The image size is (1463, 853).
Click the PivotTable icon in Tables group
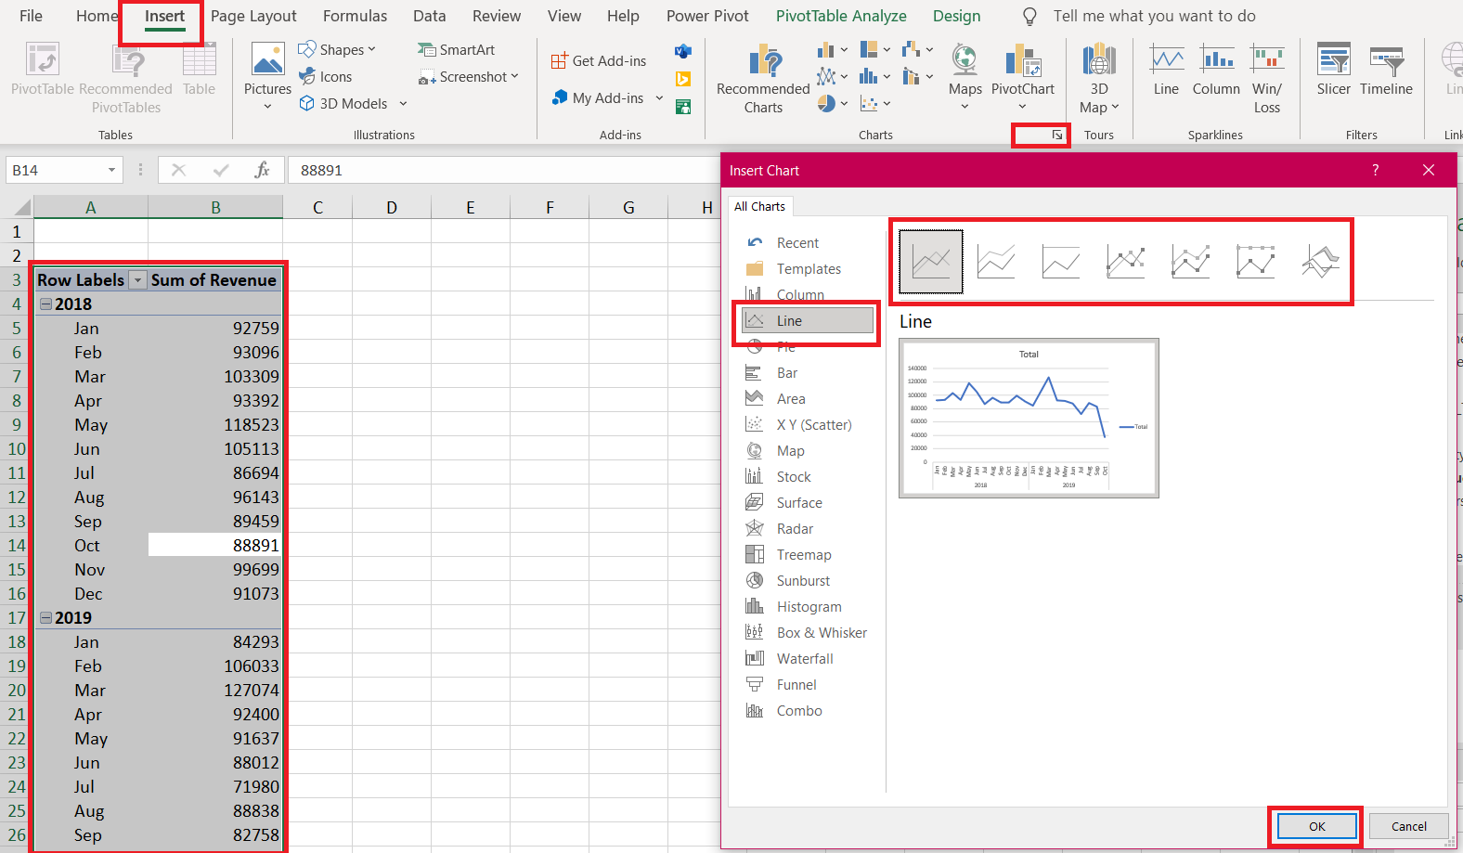(43, 60)
